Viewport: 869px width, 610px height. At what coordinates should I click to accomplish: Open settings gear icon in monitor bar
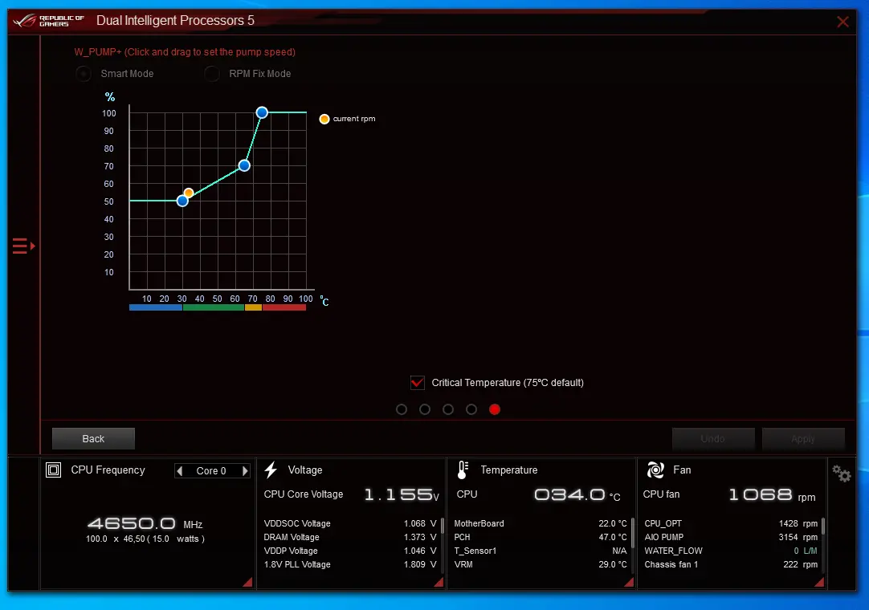click(841, 474)
